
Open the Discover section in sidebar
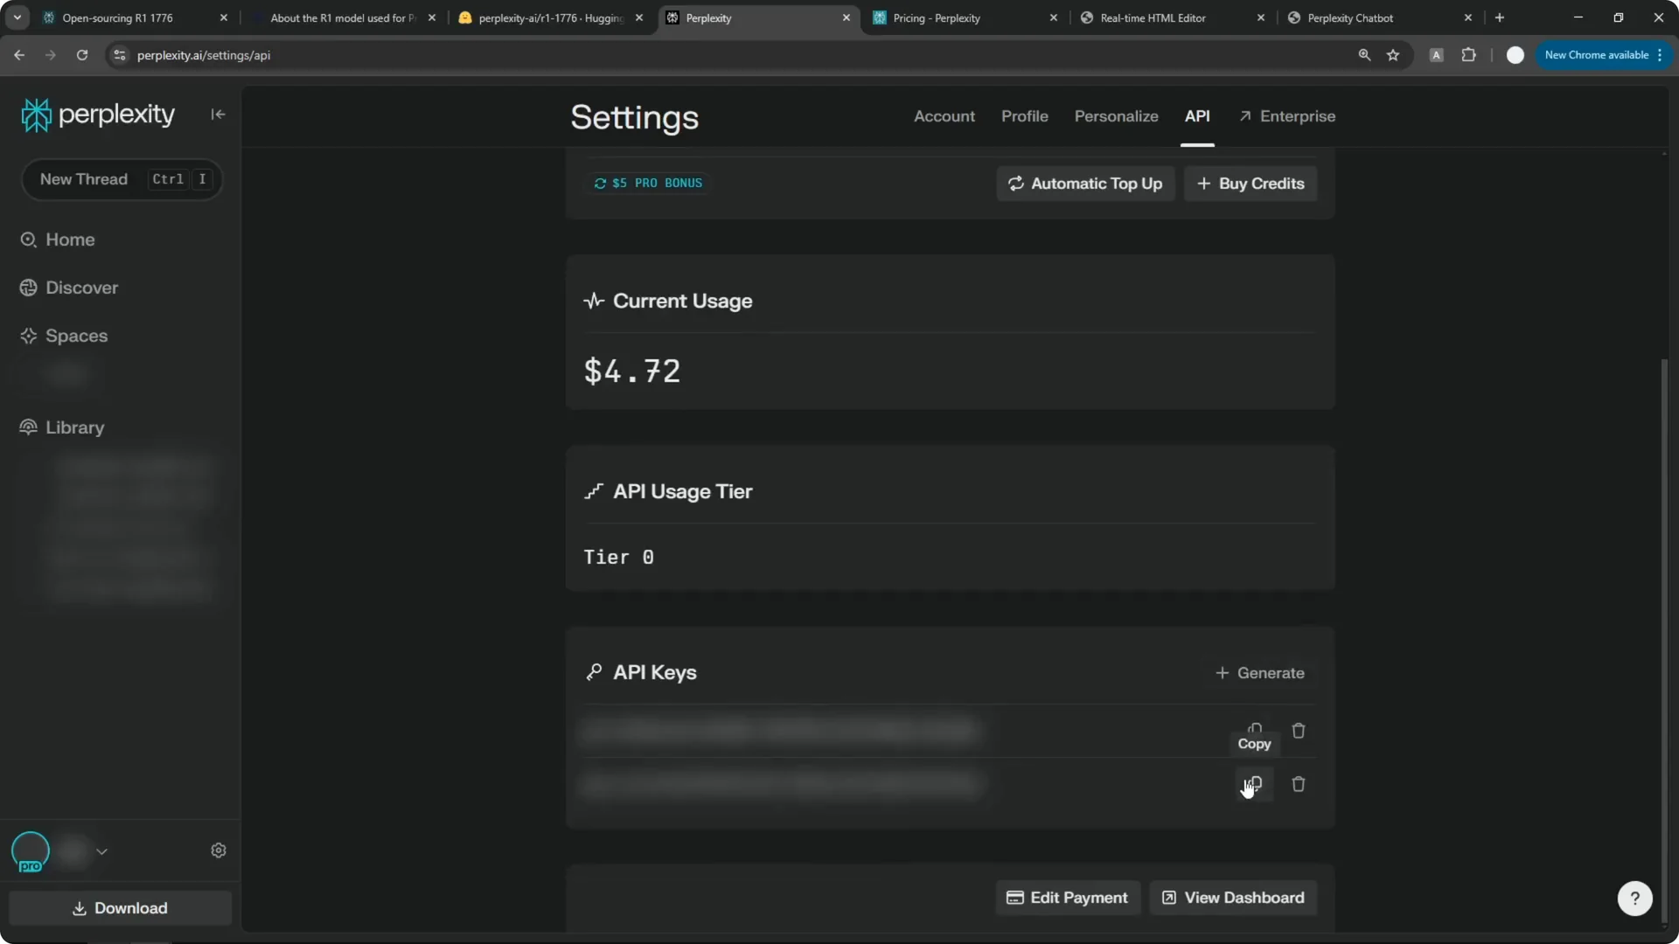[x=82, y=287]
